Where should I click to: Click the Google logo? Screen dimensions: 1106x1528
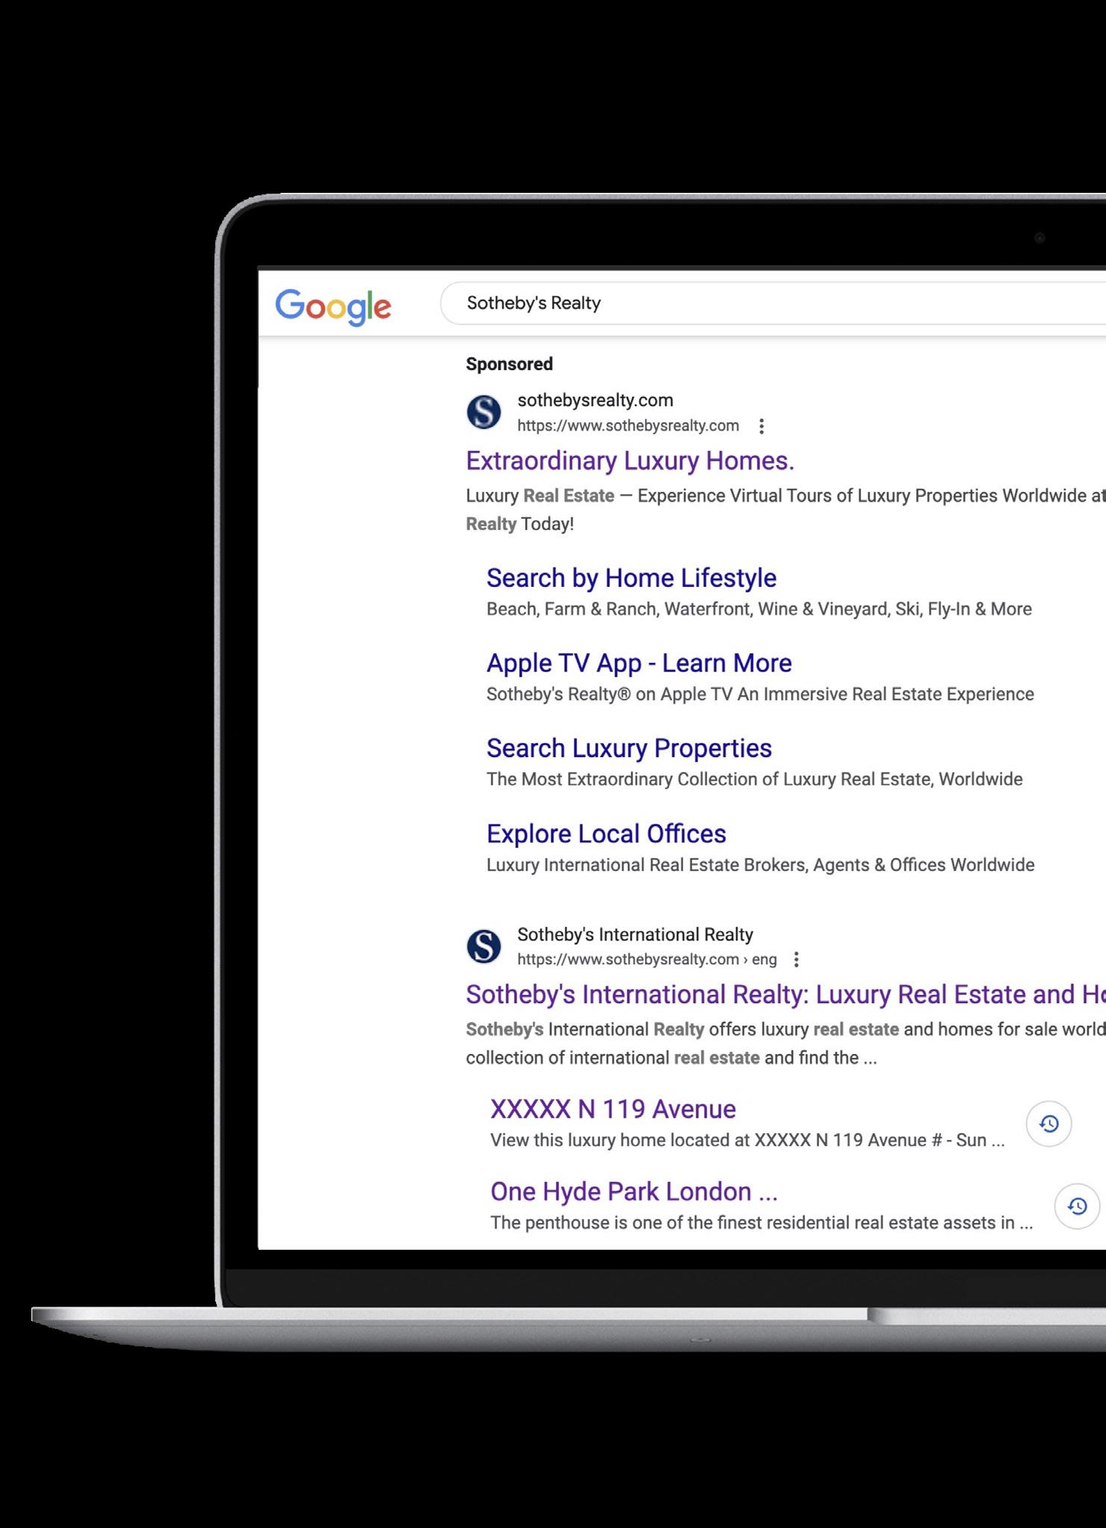pos(333,306)
